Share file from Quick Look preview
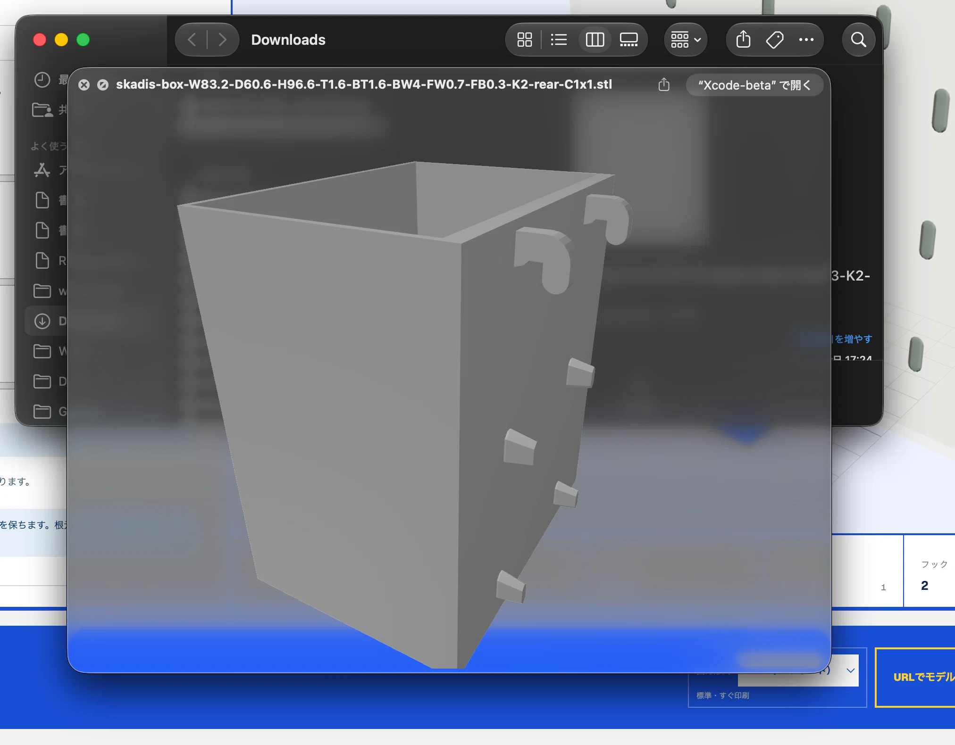Viewport: 955px width, 745px height. (x=664, y=84)
